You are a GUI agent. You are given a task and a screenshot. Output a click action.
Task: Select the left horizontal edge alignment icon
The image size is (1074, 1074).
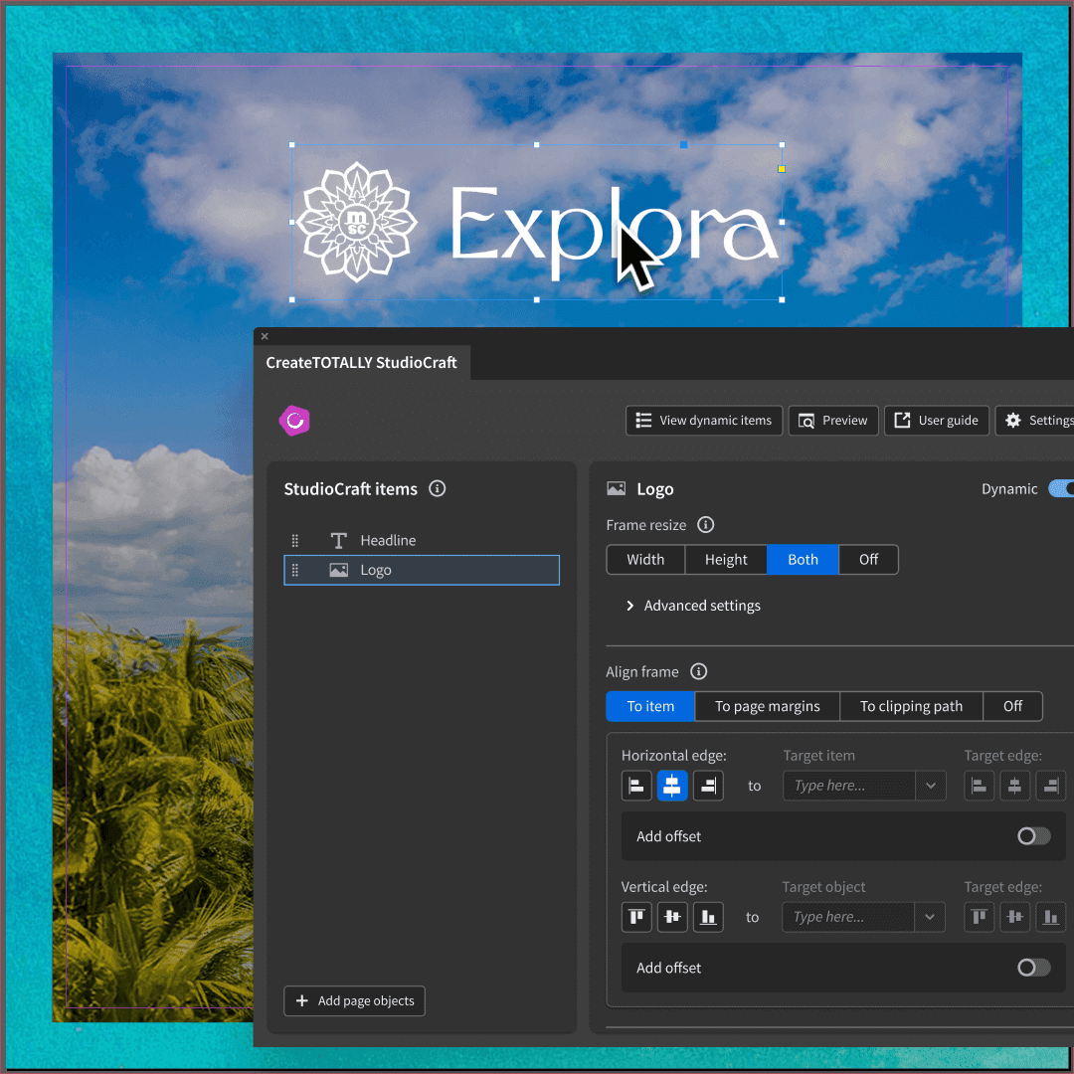coord(636,786)
